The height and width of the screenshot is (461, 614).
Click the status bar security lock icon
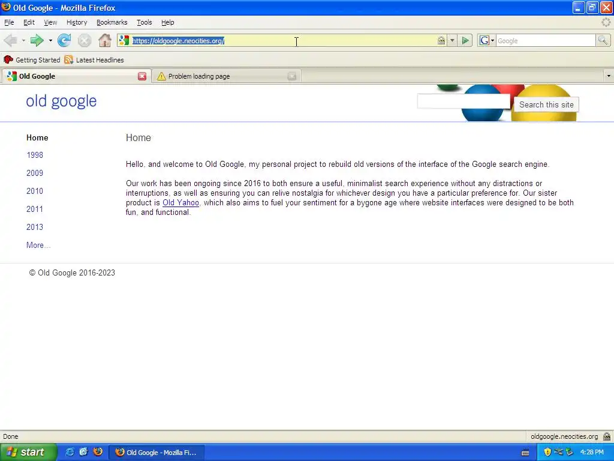[607, 436]
